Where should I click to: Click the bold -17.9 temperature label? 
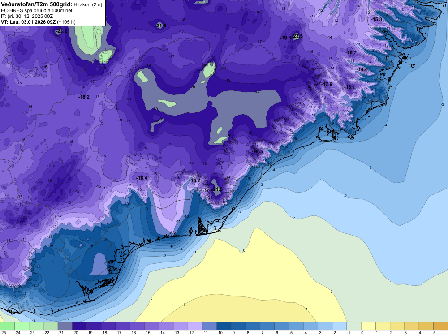click(x=327, y=84)
